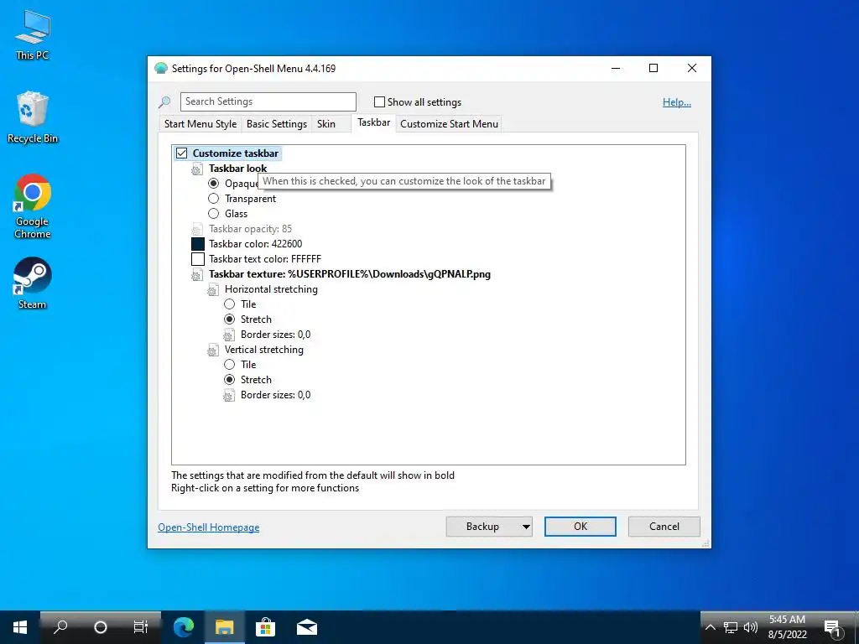The width and height of the screenshot is (859, 644).
Task: Click the settings icon beside Horizontal stretching
Action: (213, 289)
